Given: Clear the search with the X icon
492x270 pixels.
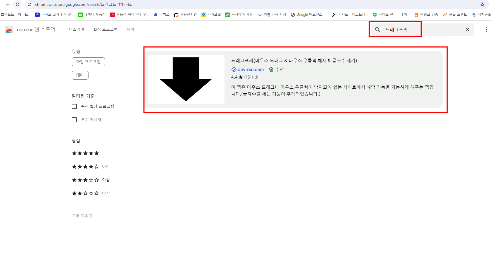Looking at the screenshot, I should (467, 29).
